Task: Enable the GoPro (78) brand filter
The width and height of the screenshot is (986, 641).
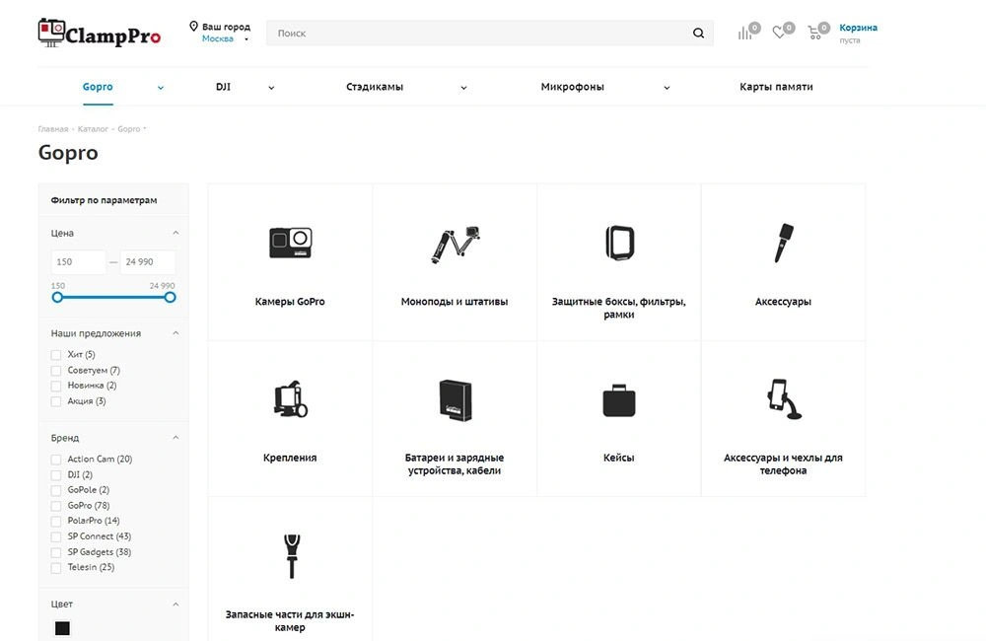Action: pos(56,506)
